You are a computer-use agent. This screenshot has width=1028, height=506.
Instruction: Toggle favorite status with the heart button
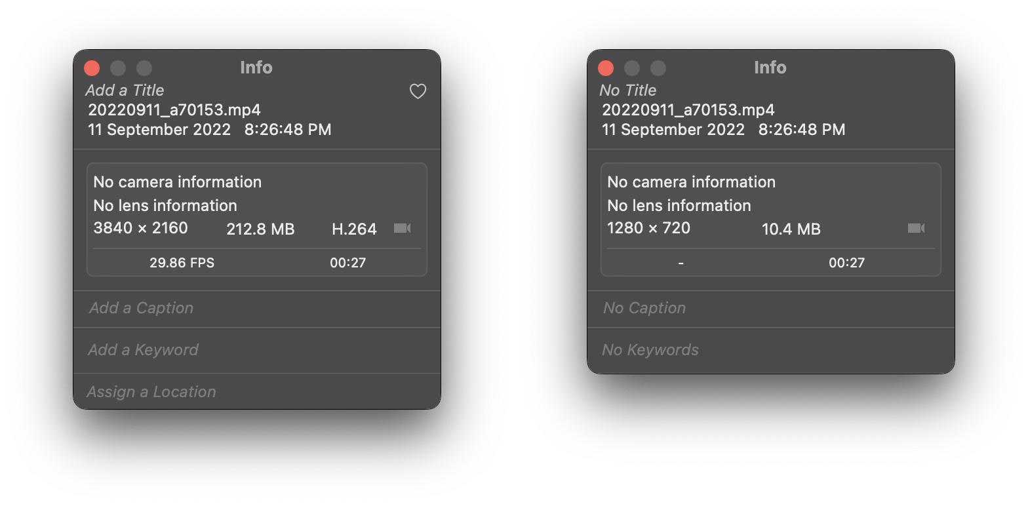pyautogui.click(x=418, y=91)
